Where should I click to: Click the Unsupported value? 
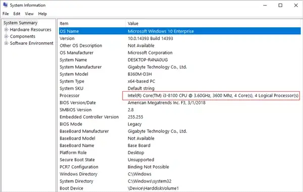tap(141, 160)
